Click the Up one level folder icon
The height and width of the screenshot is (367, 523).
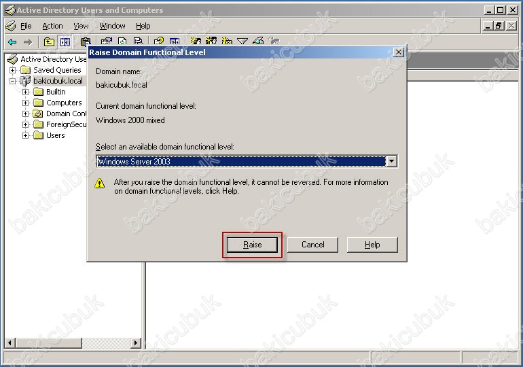49,42
